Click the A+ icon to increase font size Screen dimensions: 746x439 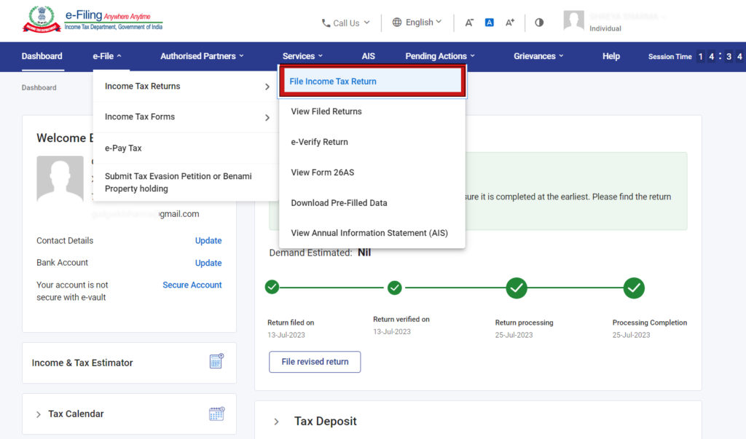[x=509, y=23]
